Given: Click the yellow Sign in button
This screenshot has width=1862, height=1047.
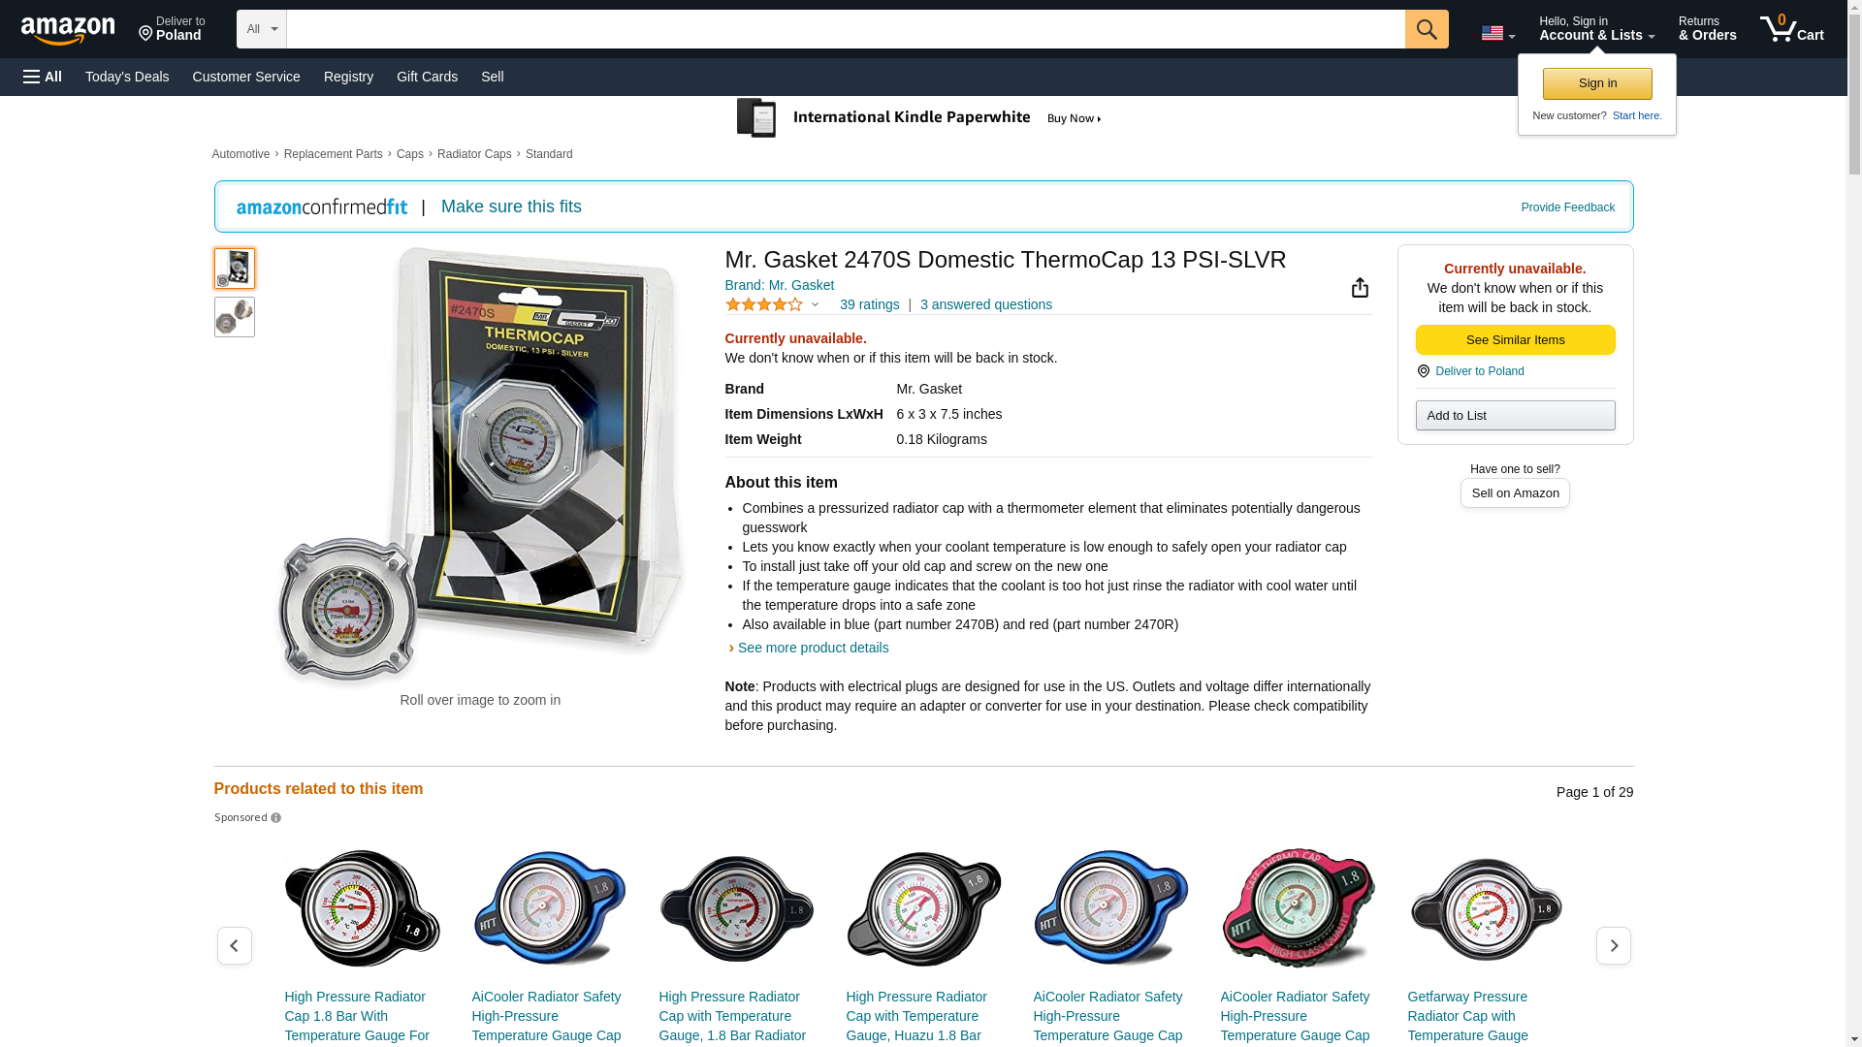Looking at the screenshot, I should [x=1597, y=83].
